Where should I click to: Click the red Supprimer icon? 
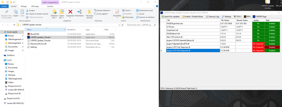pyautogui.click(x=70, y=12)
